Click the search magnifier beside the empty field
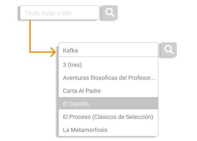Screen dimensions: 197x141 [110, 13]
